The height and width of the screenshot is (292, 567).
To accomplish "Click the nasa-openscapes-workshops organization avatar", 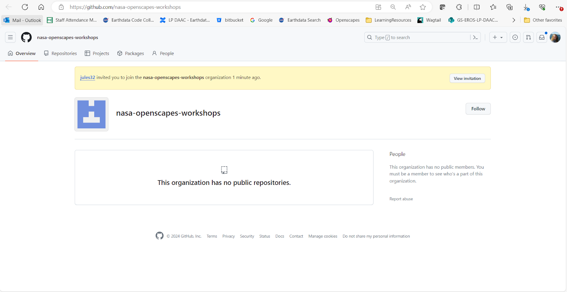I will coord(91,114).
